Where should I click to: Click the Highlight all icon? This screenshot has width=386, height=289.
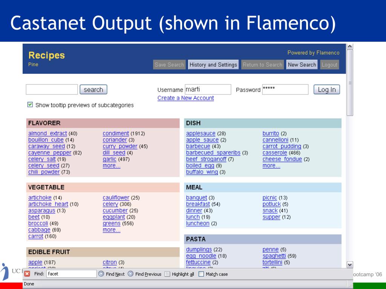click(167, 274)
